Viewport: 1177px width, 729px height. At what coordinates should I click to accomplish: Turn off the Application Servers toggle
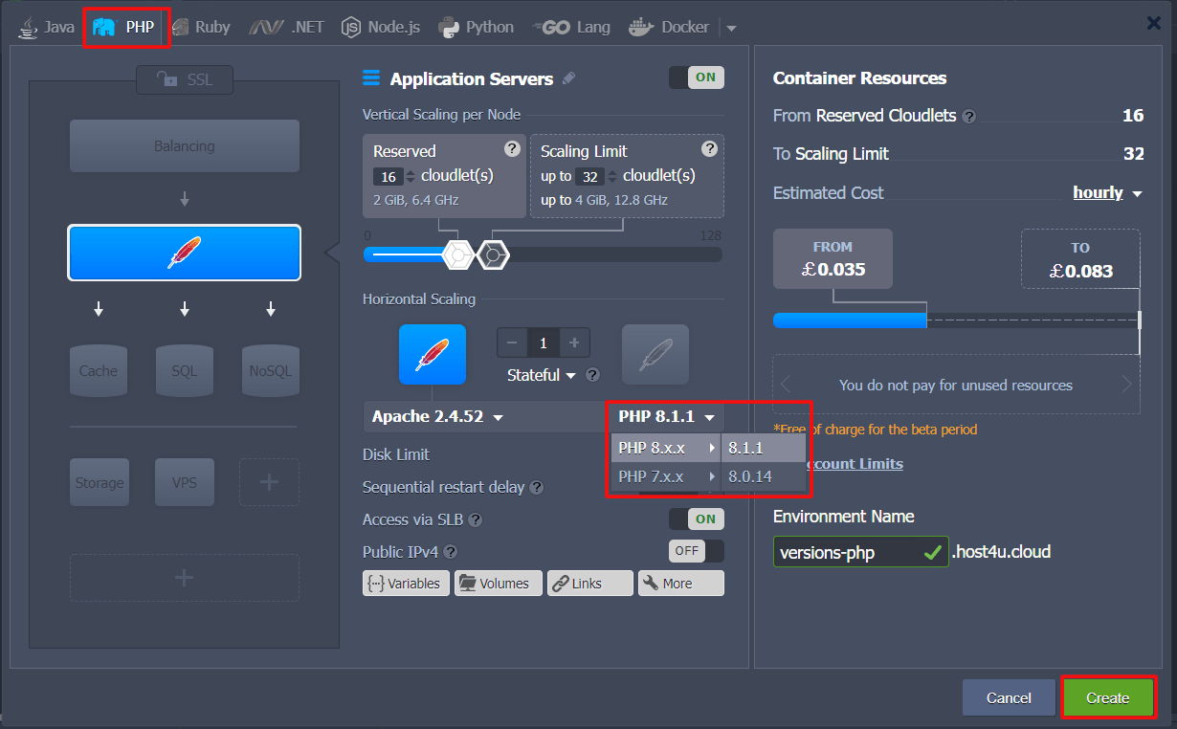tap(696, 77)
